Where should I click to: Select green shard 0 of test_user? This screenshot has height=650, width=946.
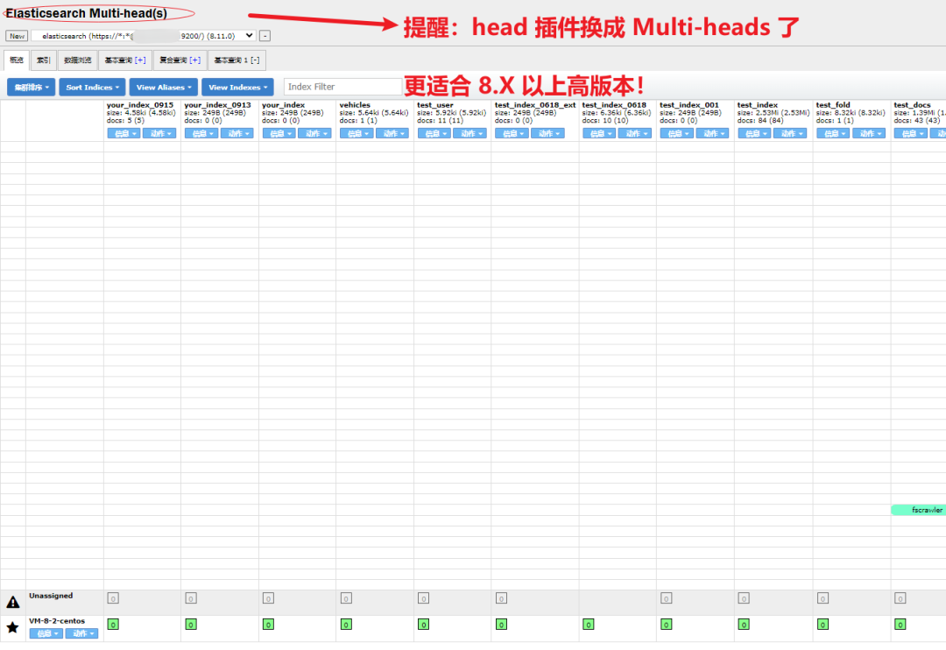pos(424,624)
